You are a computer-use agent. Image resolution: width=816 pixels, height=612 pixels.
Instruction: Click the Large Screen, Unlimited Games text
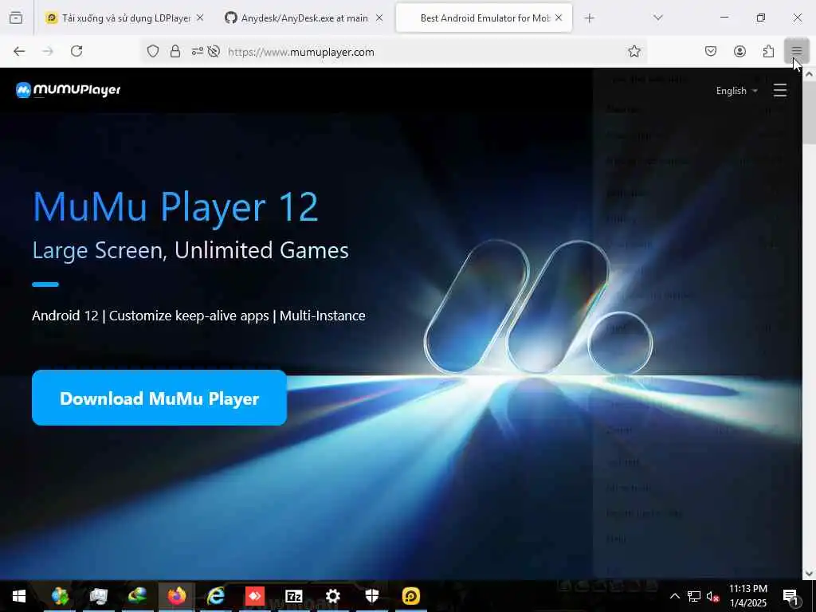[x=190, y=250]
